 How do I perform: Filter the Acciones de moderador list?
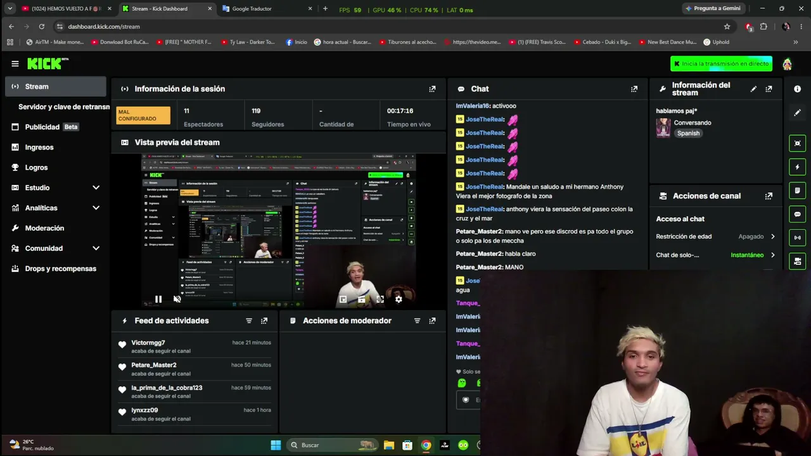coord(417,321)
